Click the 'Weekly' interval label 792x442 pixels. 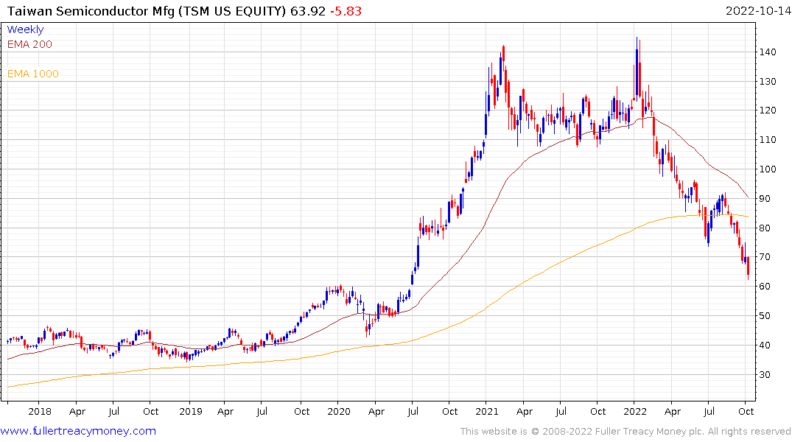[25, 29]
